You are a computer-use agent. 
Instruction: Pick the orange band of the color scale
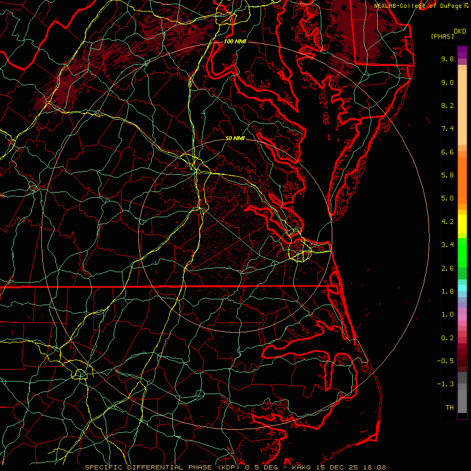pyautogui.click(x=462, y=181)
